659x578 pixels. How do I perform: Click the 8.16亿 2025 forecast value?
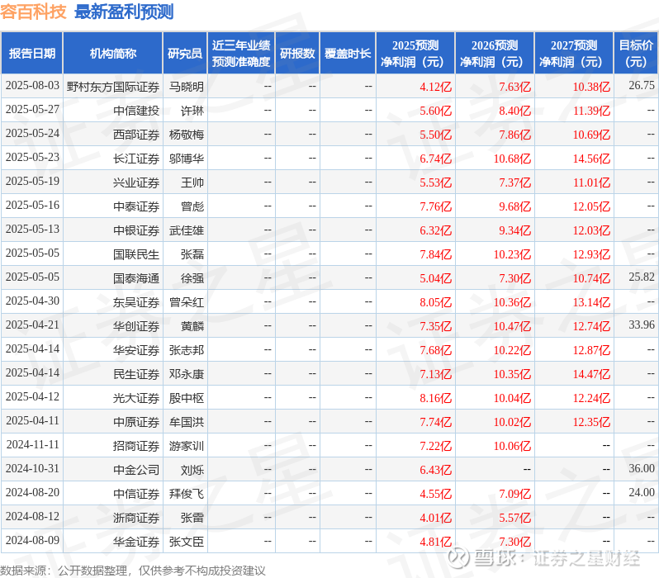(436, 398)
